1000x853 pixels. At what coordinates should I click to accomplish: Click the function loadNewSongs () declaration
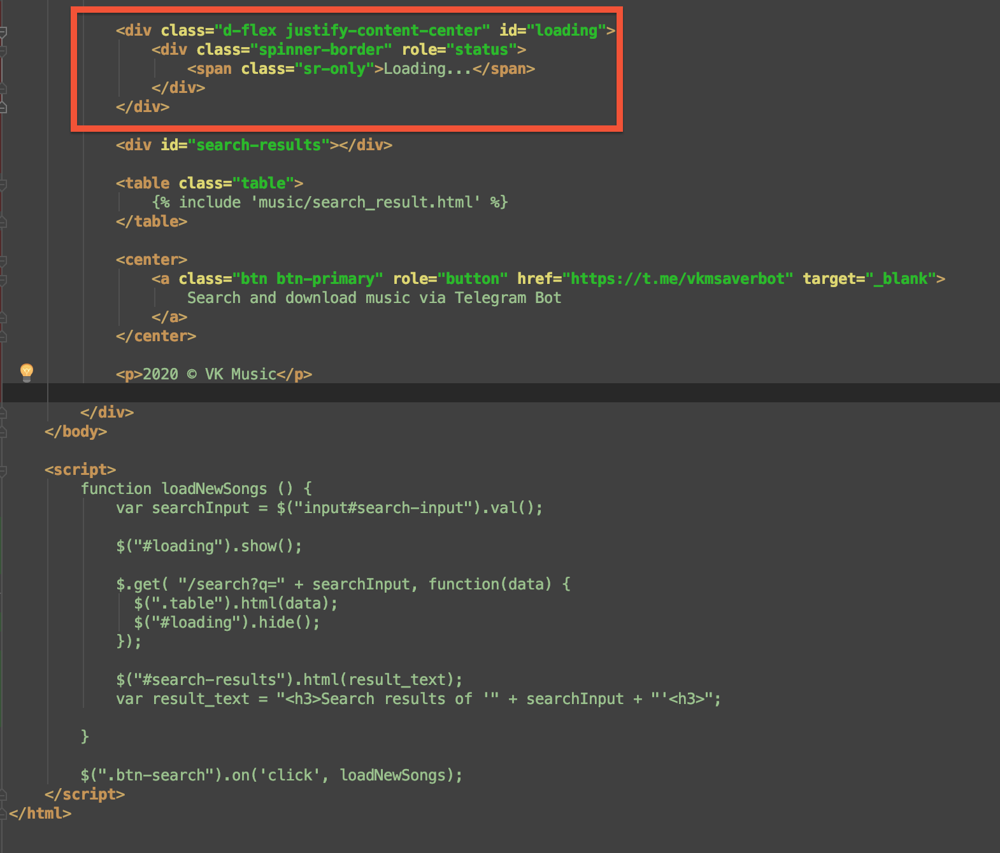click(196, 489)
